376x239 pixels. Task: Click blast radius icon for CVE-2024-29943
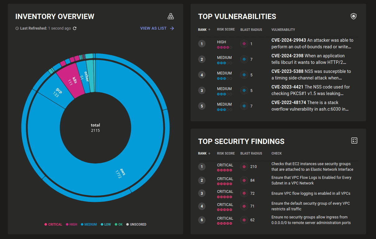coord(244,44)
